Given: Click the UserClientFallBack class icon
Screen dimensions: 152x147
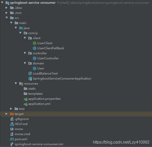Looking at the screenshot, I should pos(35,48).
